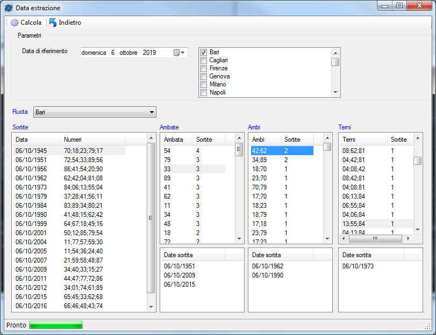Click the window resize grip in status bar

click(x=427, y=326)
